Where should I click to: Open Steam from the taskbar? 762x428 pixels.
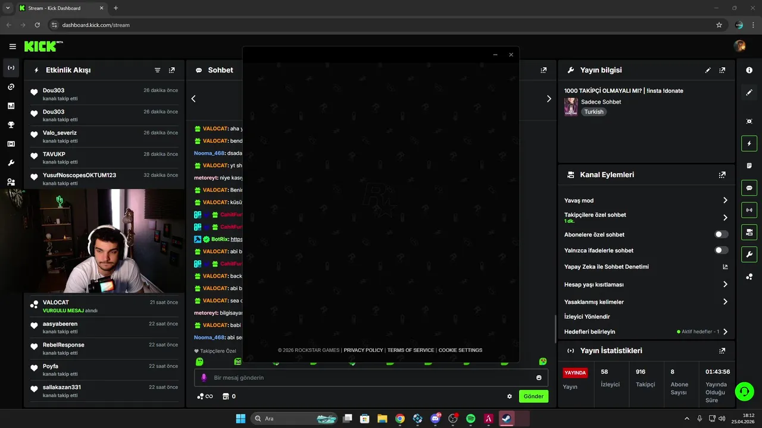pos(506,418)
